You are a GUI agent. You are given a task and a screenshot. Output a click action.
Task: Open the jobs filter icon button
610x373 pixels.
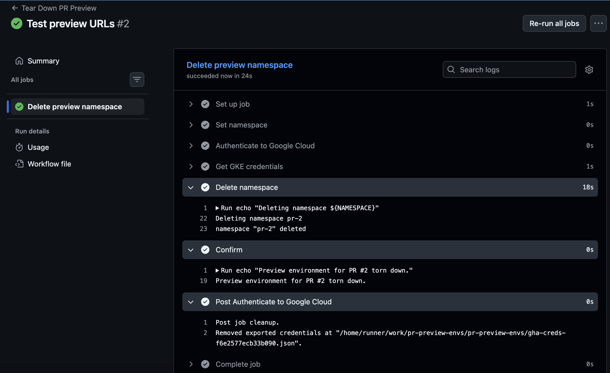pyautogui.click(x=137, y=80)
